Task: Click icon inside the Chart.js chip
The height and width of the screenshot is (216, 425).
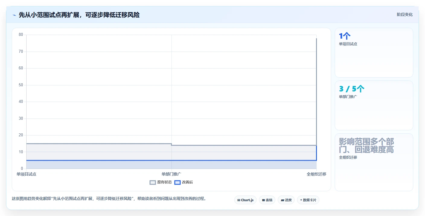Action: 239,200
